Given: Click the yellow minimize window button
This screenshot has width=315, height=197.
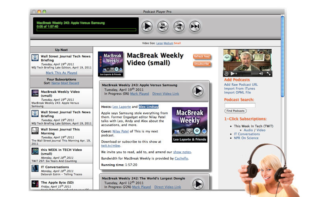Looking at the screenshot, I should [x=39, y=12].
